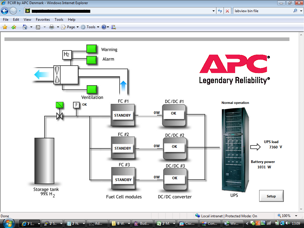Click the blue Help question mark icon
This screenshot has height=228, width=304.
pos(104,27)
